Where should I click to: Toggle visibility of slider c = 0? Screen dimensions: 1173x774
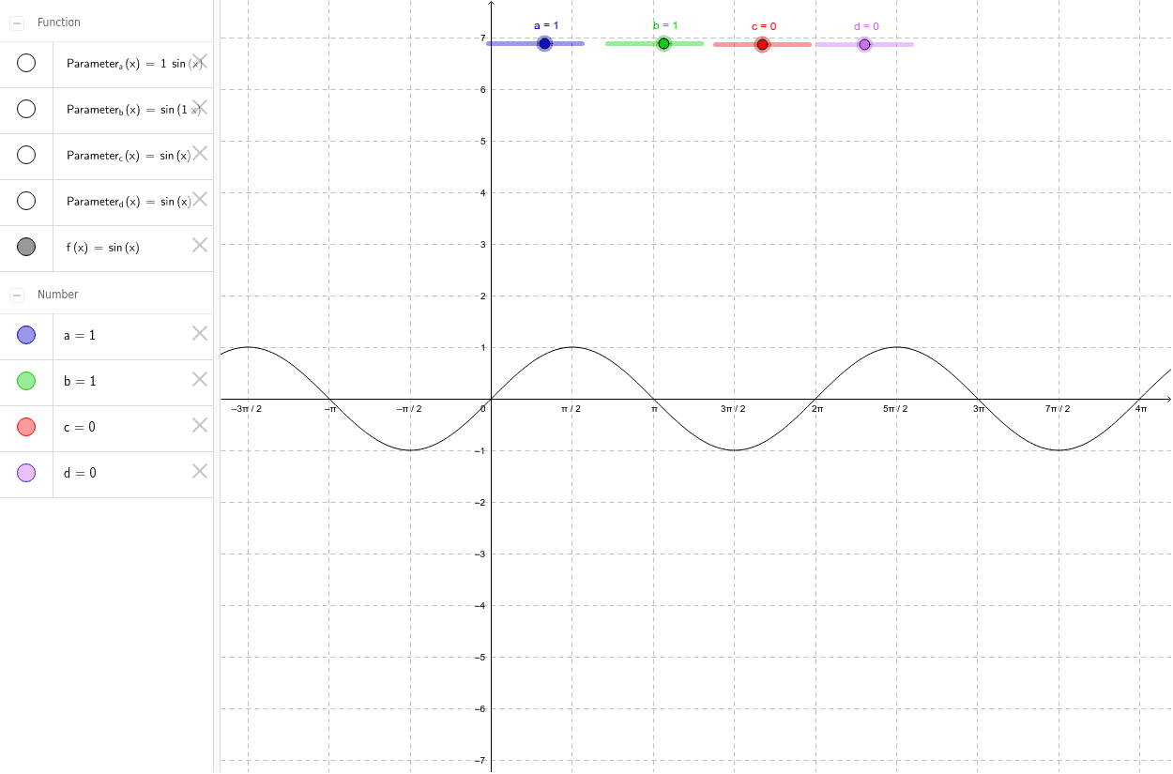click(26, 427)
